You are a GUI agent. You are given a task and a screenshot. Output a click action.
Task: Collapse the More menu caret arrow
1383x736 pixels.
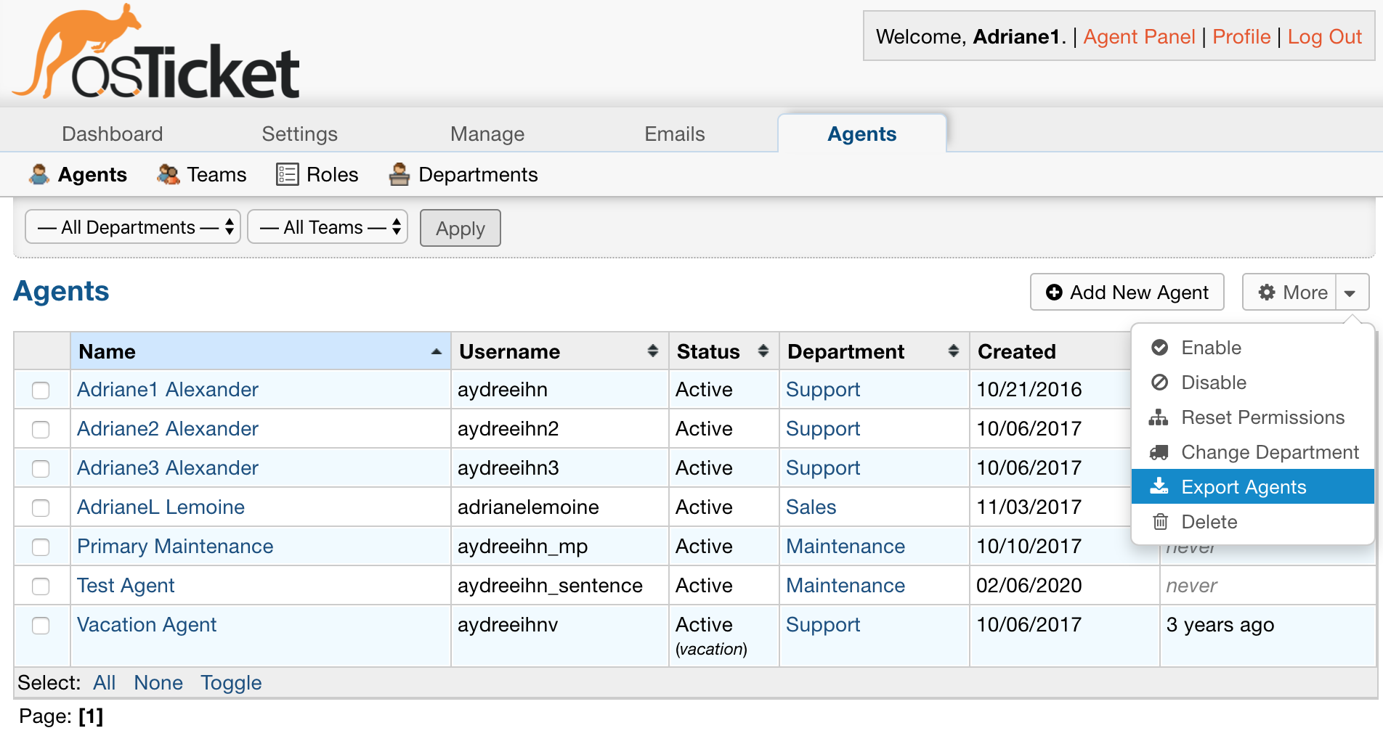1350,293
